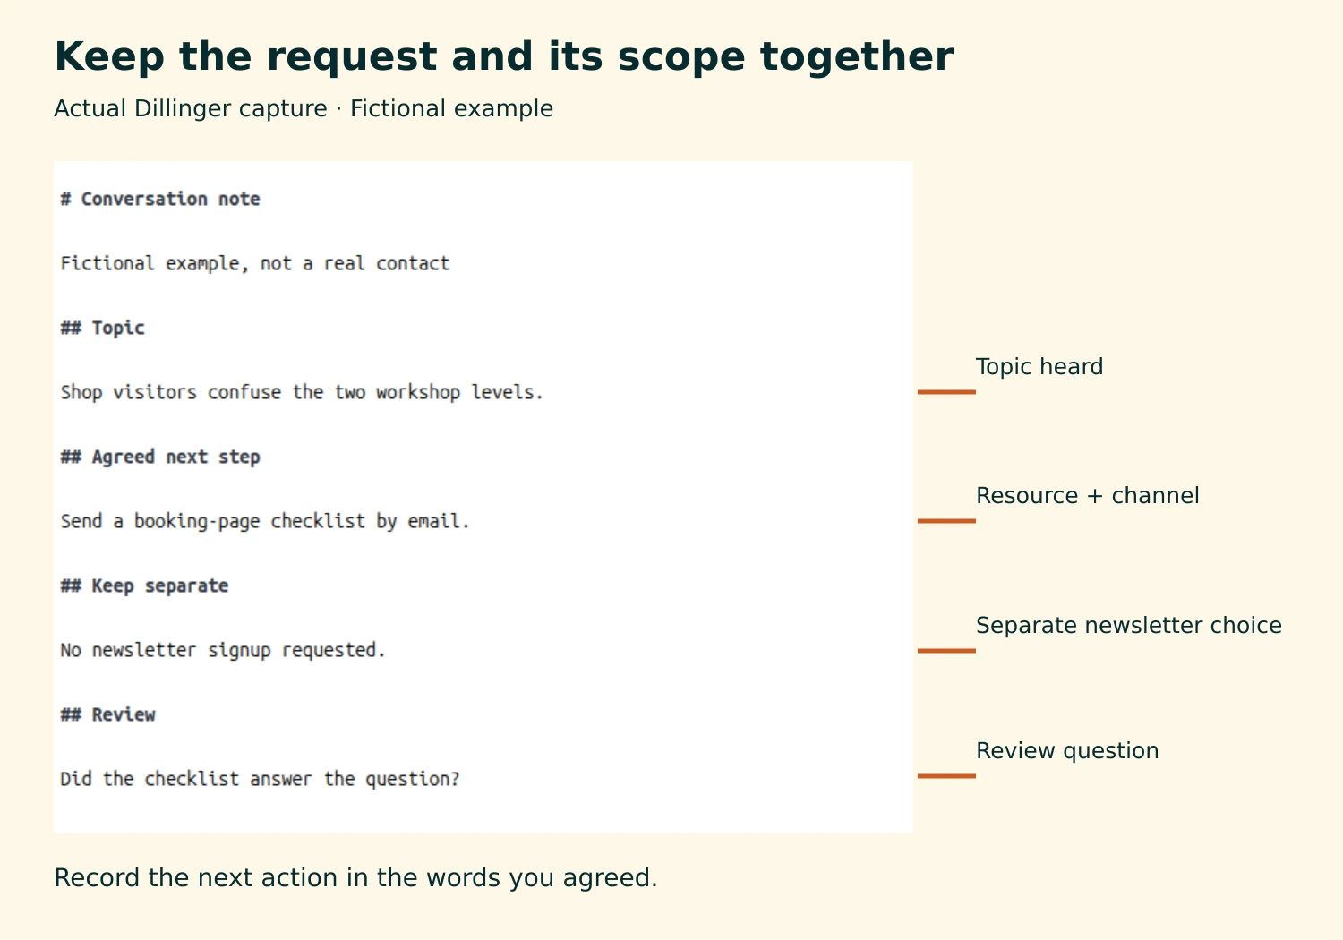Select the '## Review' heading

107,714
